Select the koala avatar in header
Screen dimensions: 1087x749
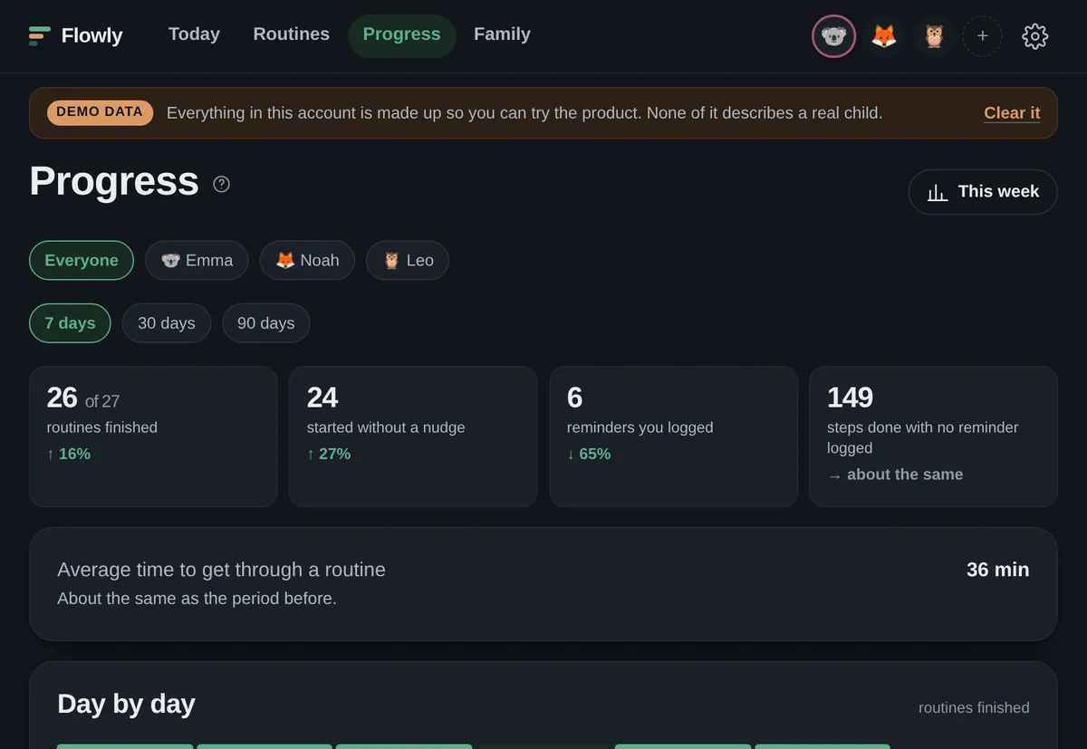(833, 36)
